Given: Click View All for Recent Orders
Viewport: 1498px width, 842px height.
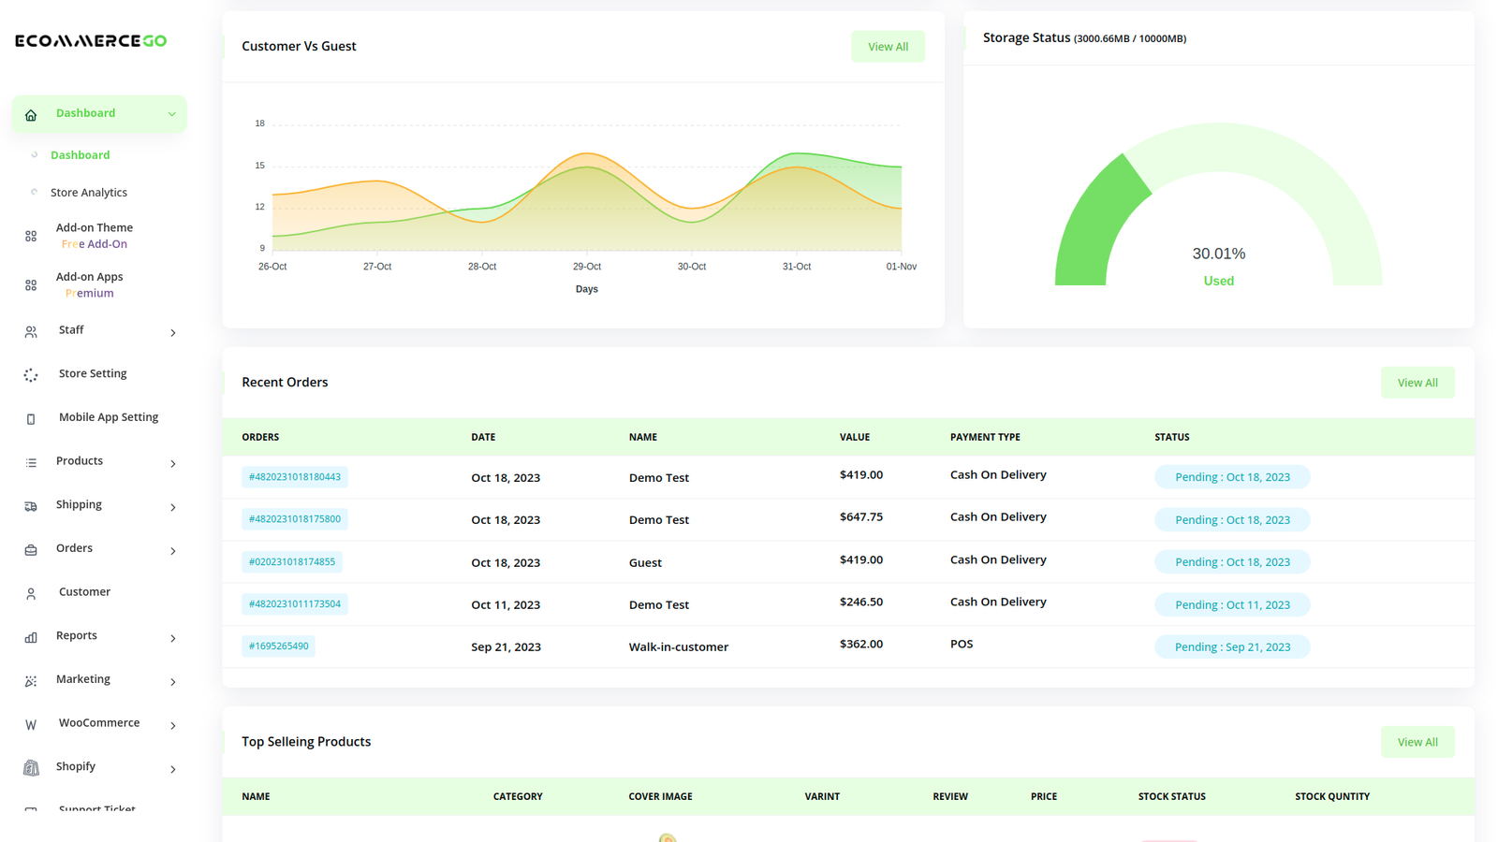Looking at the screenshot, I should pyautogui.click(x=1417, y=383).
